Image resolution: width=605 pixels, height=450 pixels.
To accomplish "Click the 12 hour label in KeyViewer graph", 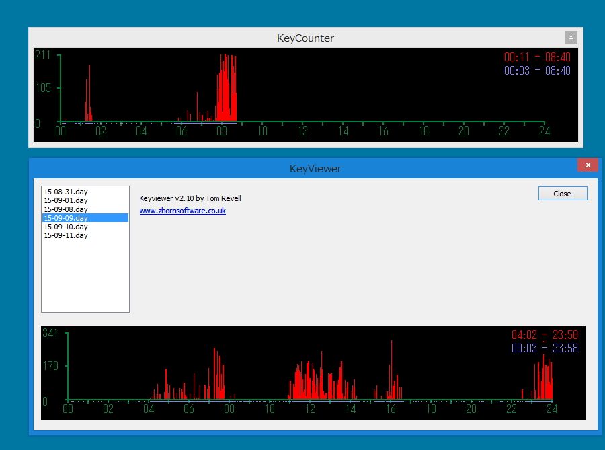I will pyautogui.click(x=310, y=409).
